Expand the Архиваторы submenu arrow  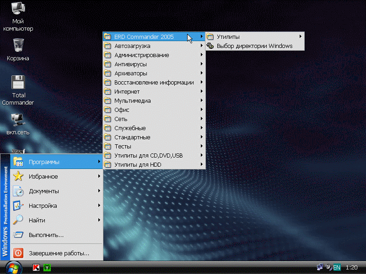(x=202, y=73)
